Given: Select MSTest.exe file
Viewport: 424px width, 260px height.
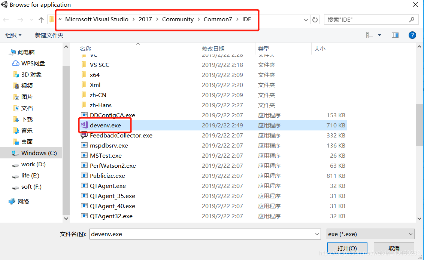Looking at the screenshot, I should click(x=106, y=156).
